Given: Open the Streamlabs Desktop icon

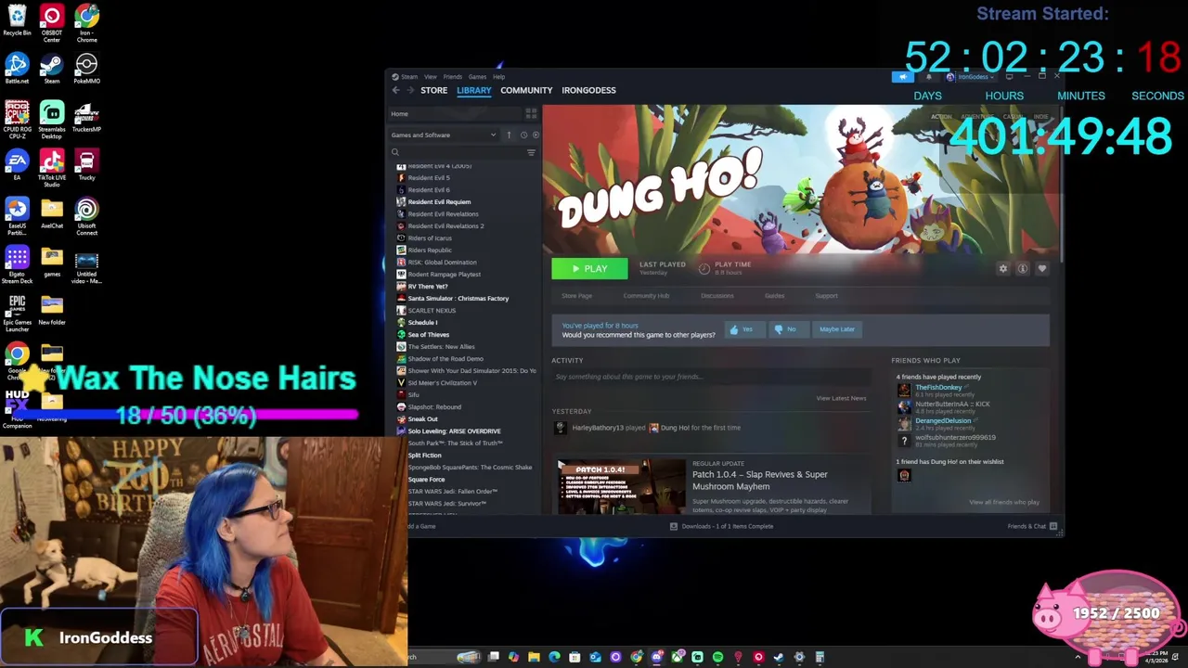Looking at the screenshot, I should [52, 121].
